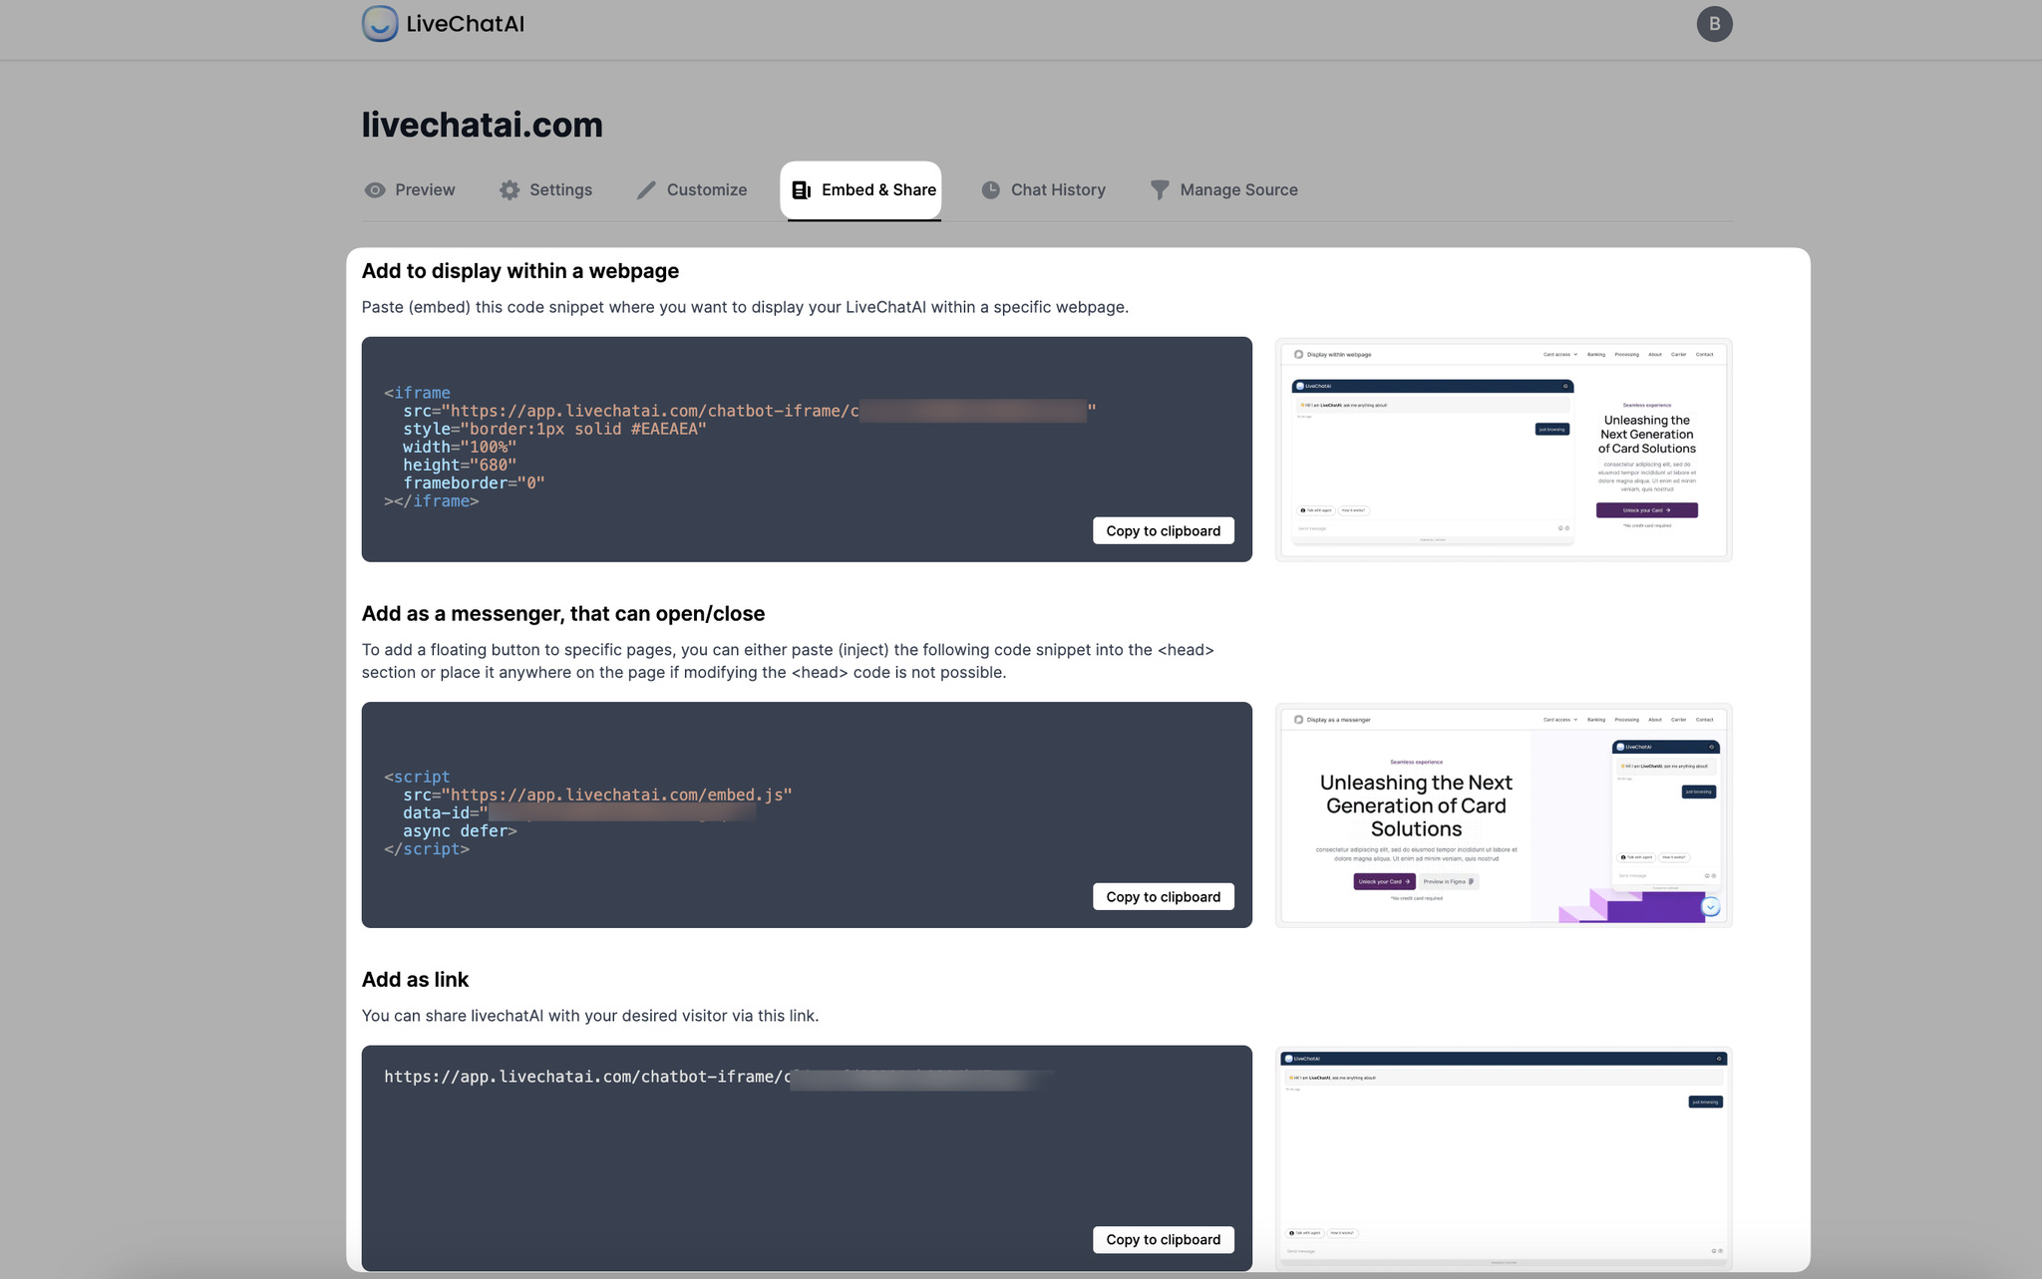Switch to the Customize tab

tap(707, 189)
